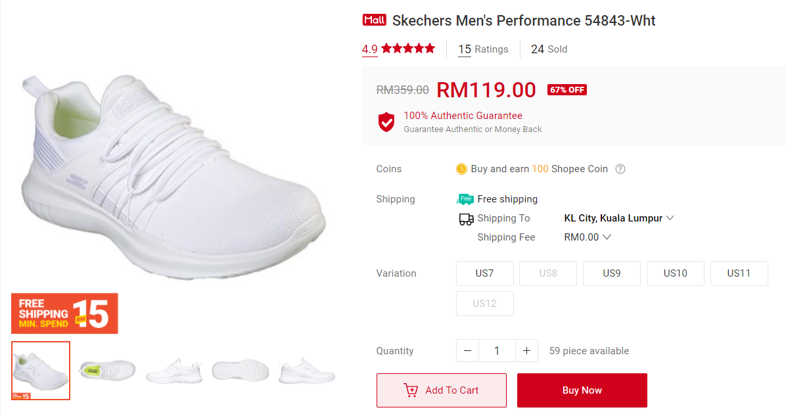The height and width of the screenshot is (416, 786).
Task: Click the free shipping truck icon
Action: 465,199
